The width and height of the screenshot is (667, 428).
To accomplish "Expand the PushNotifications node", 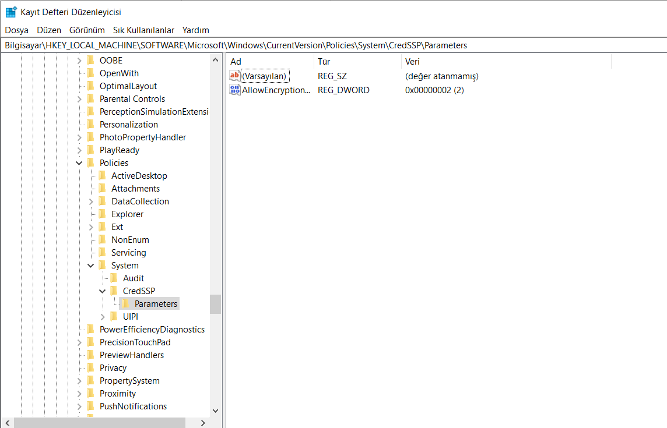I will click(79, 407).
